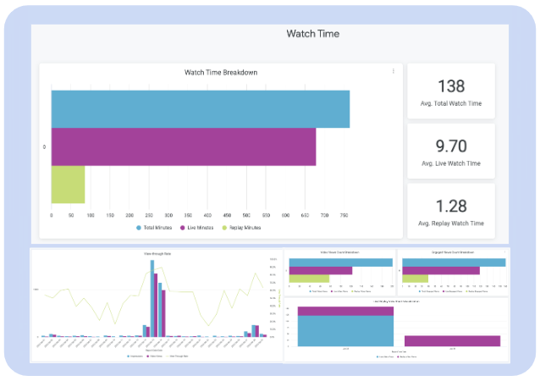The image size is (540, 381).
Task: Open the Watch Time Breakdown three-dot menu
Action: click(x=394, y=72)
